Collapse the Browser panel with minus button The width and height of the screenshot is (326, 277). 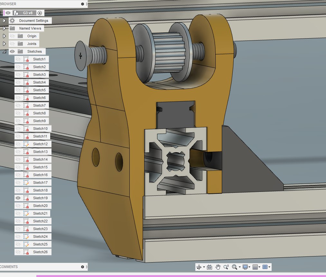82,4
